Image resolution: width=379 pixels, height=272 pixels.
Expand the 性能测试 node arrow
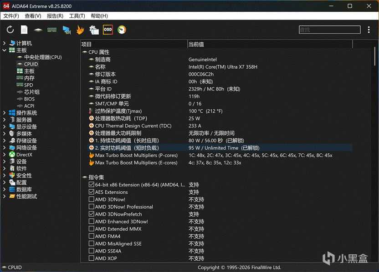click(4, 196)
